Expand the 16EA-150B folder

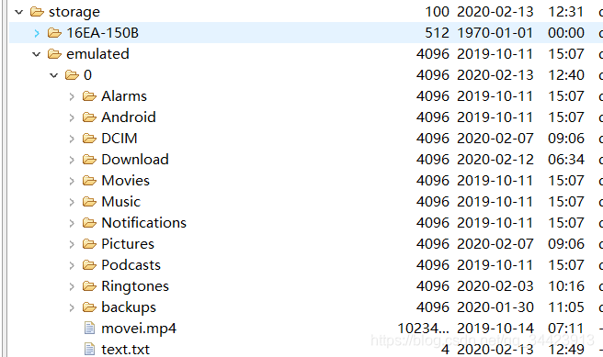tap(37, 33)
